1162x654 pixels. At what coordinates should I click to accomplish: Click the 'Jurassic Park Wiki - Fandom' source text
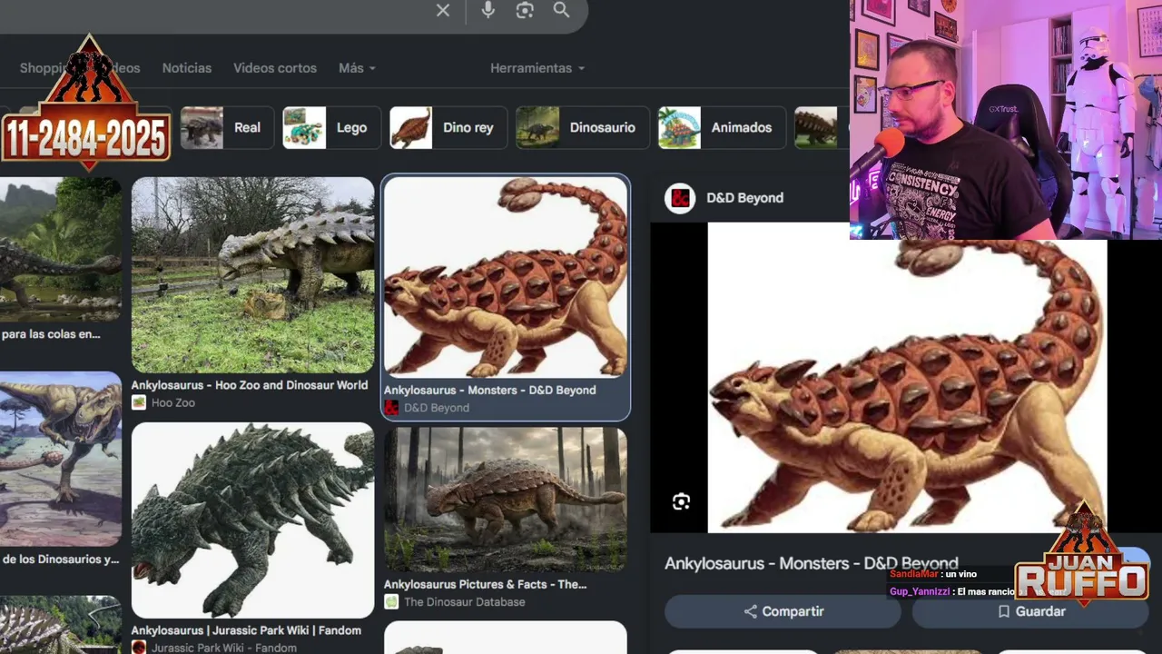click(224, 649)
